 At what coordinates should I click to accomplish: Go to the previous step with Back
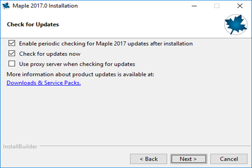tap(148, 159)
